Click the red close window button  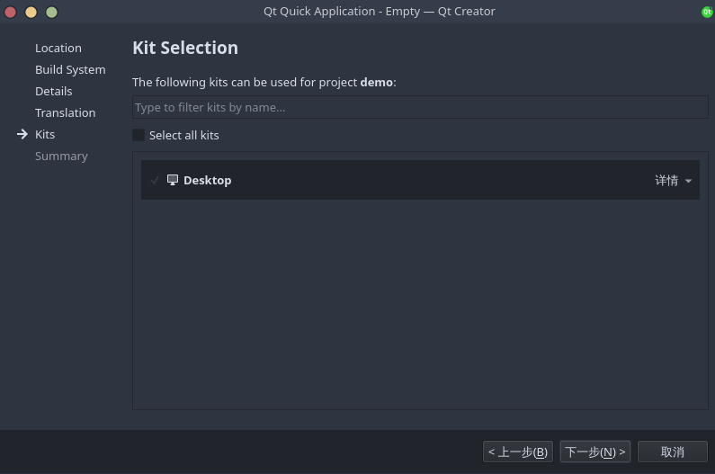point(11,12)
